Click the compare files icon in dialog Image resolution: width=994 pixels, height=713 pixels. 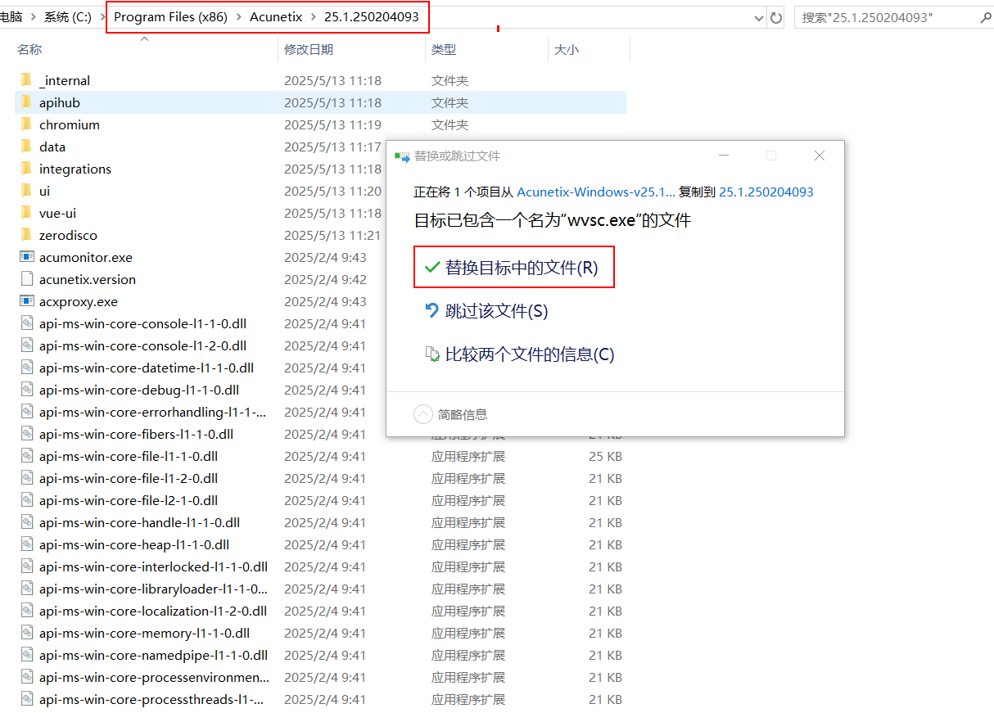(431, 354)
